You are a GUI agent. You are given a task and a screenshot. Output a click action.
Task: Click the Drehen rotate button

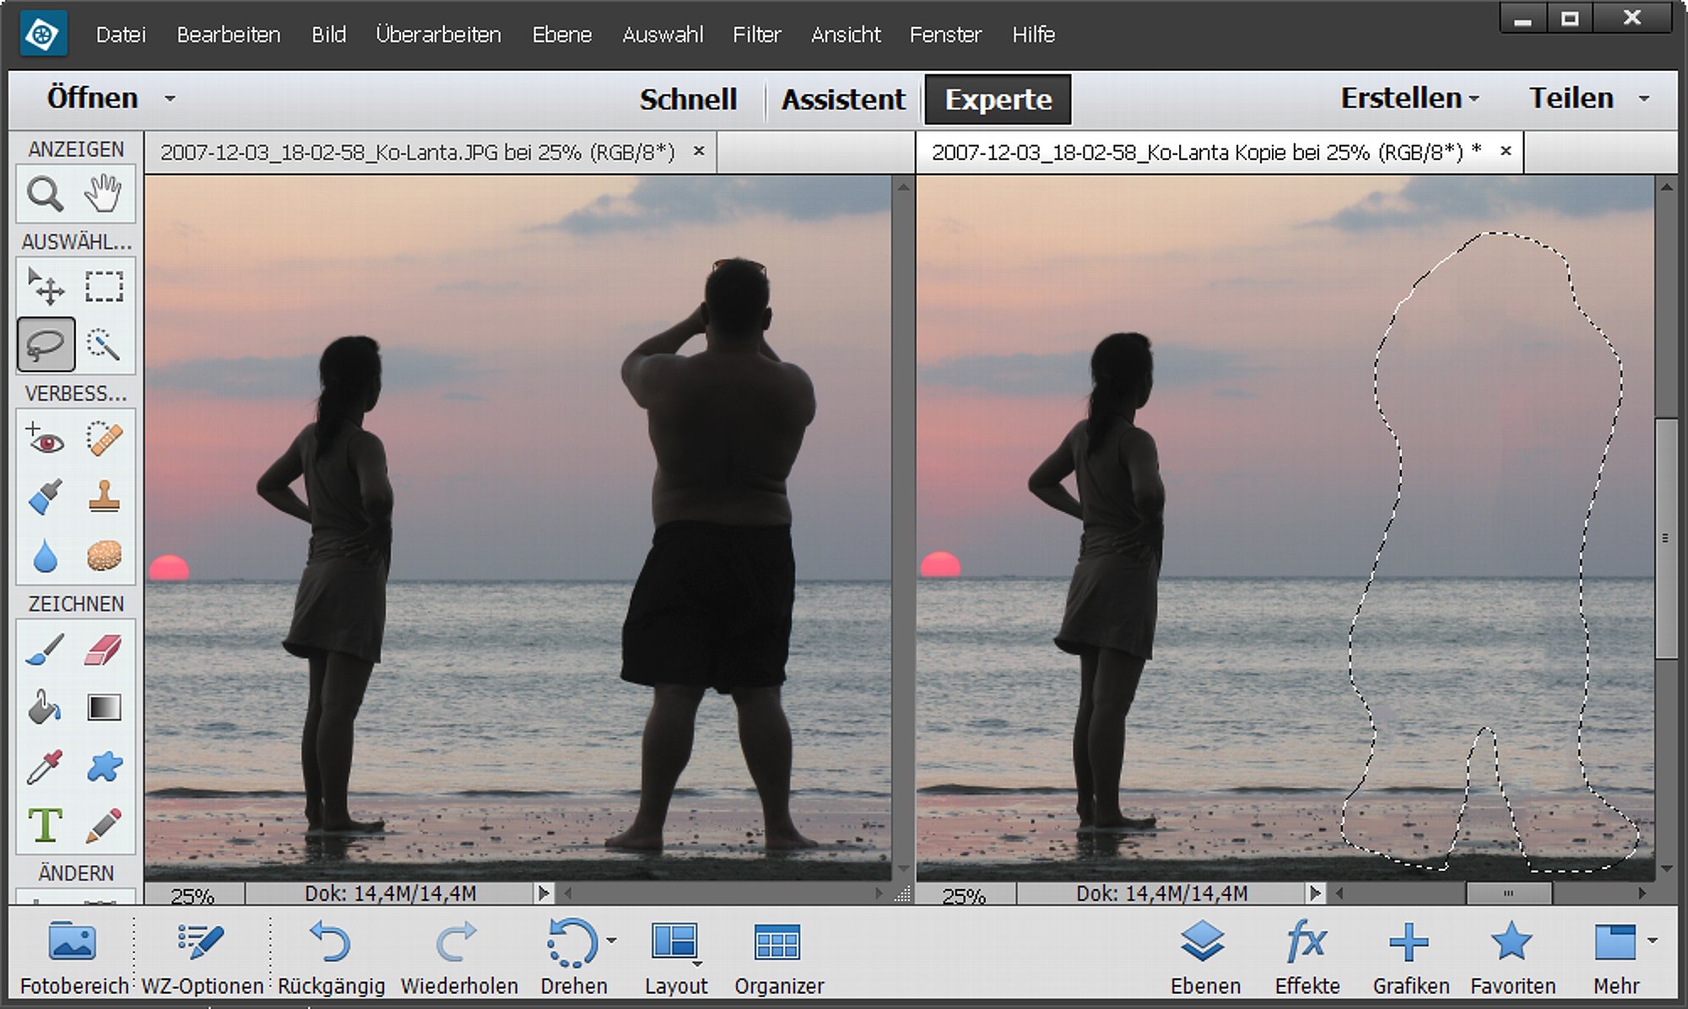coord(573,958)
